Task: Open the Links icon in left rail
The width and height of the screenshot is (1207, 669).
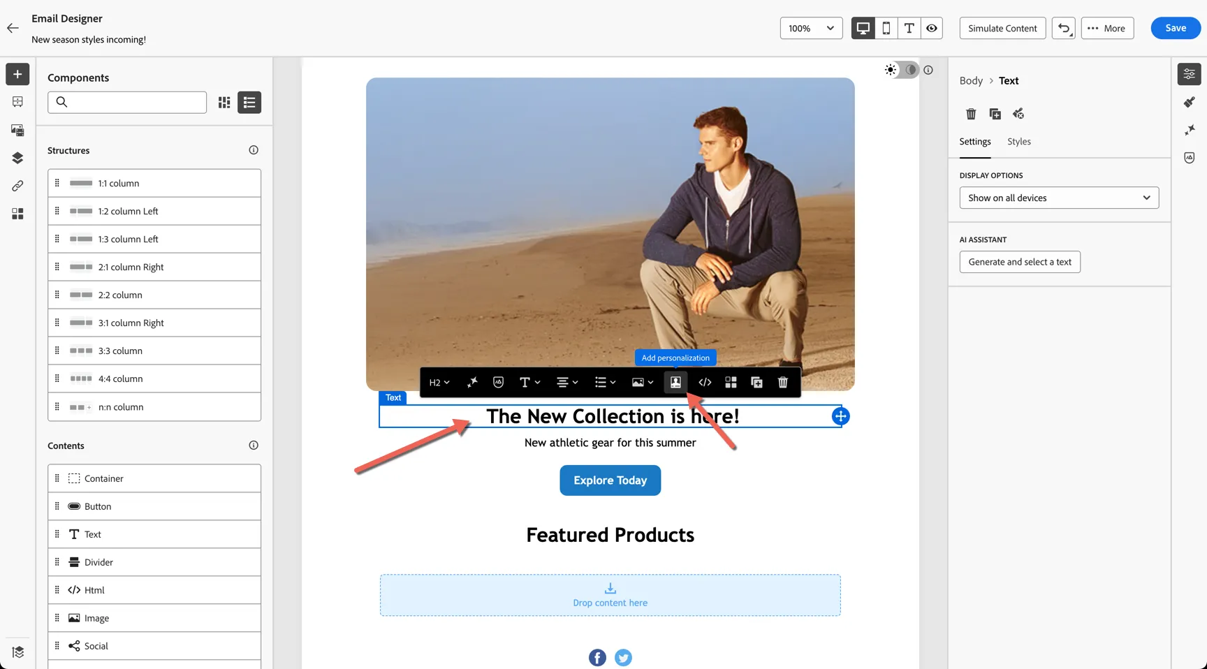Action: tap(17, 186)
